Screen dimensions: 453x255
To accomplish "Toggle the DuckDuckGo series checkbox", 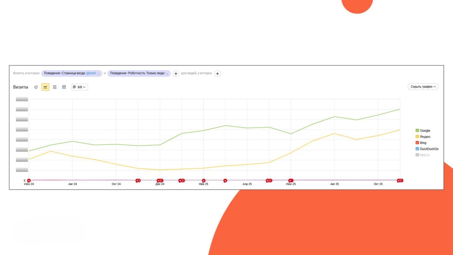I will [x=417, y=149].
